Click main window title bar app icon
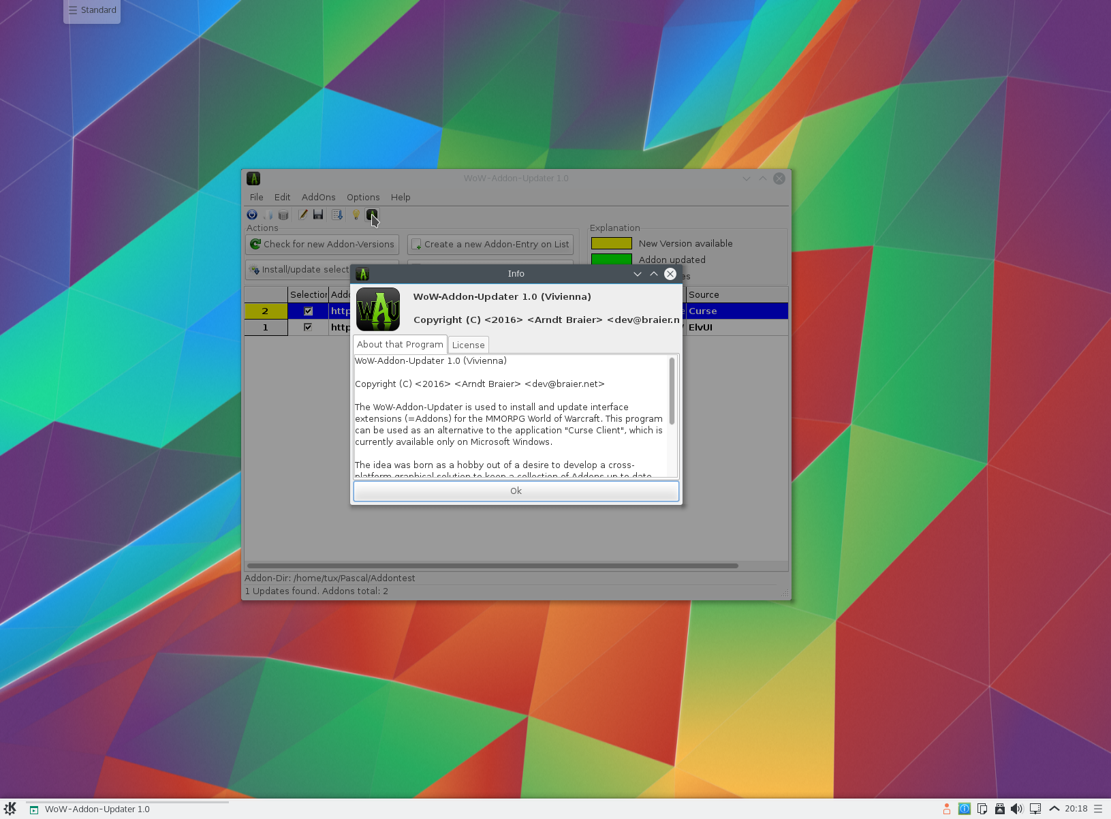1111x819 pixels. pos(253,179)
